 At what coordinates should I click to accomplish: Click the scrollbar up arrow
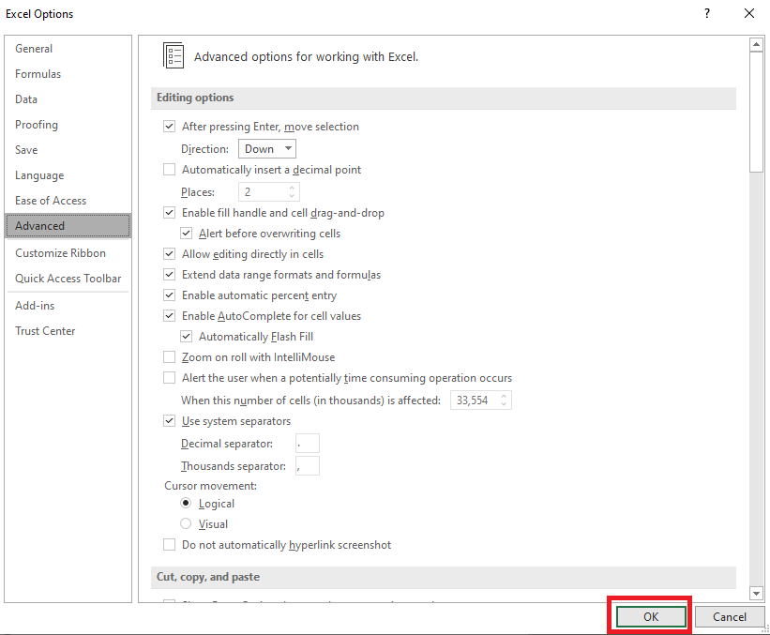756,45
